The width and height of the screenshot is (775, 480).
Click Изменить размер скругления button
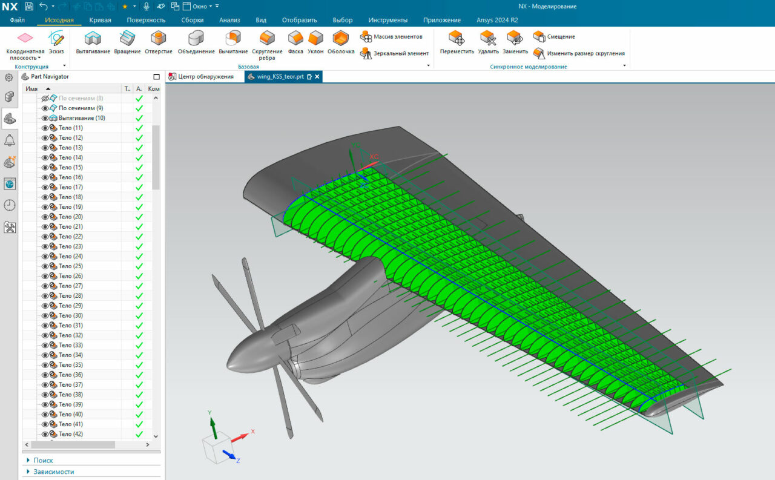[585, 53]
